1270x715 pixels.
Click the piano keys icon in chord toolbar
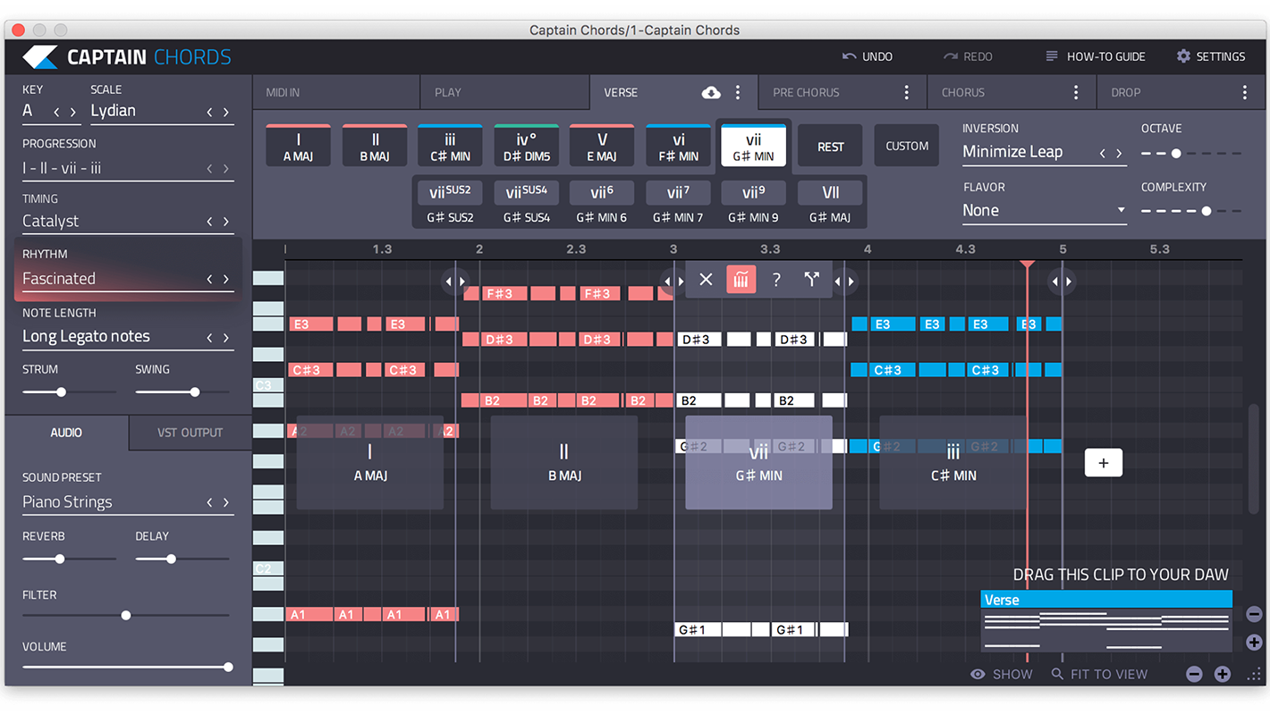click(x=741, y=280)
